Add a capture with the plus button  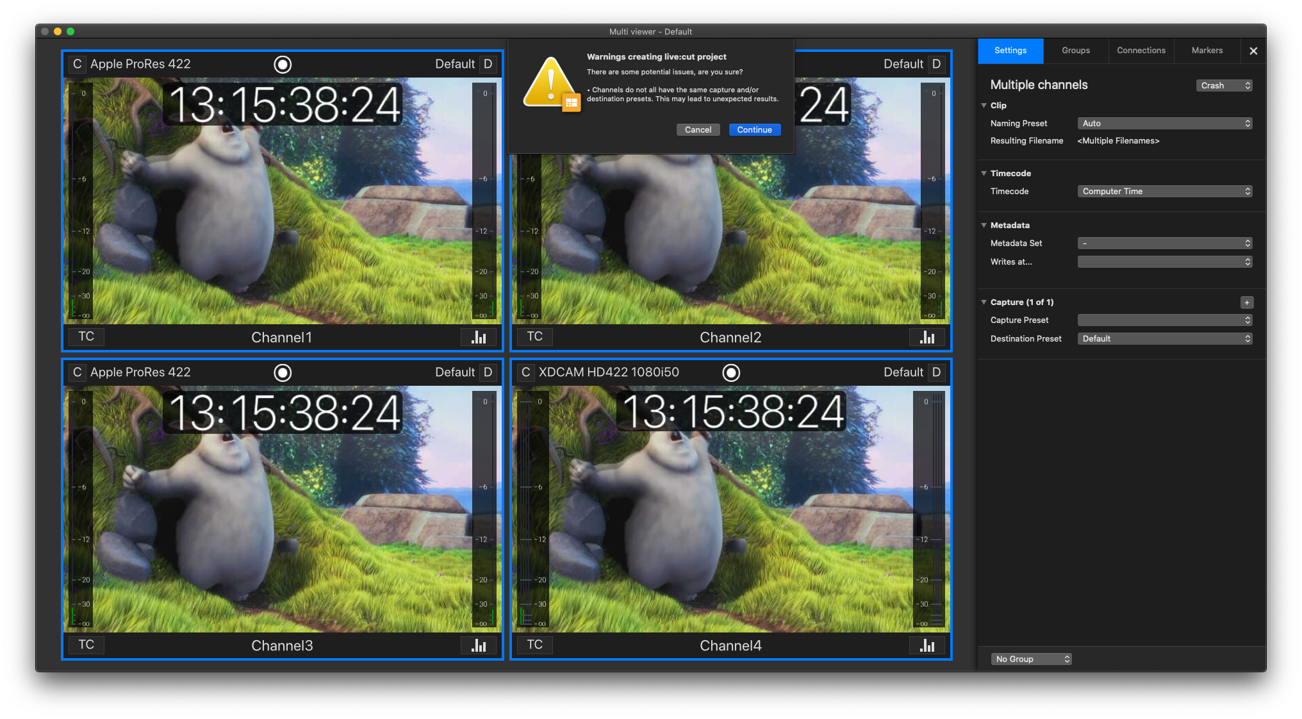point(1247,302)
